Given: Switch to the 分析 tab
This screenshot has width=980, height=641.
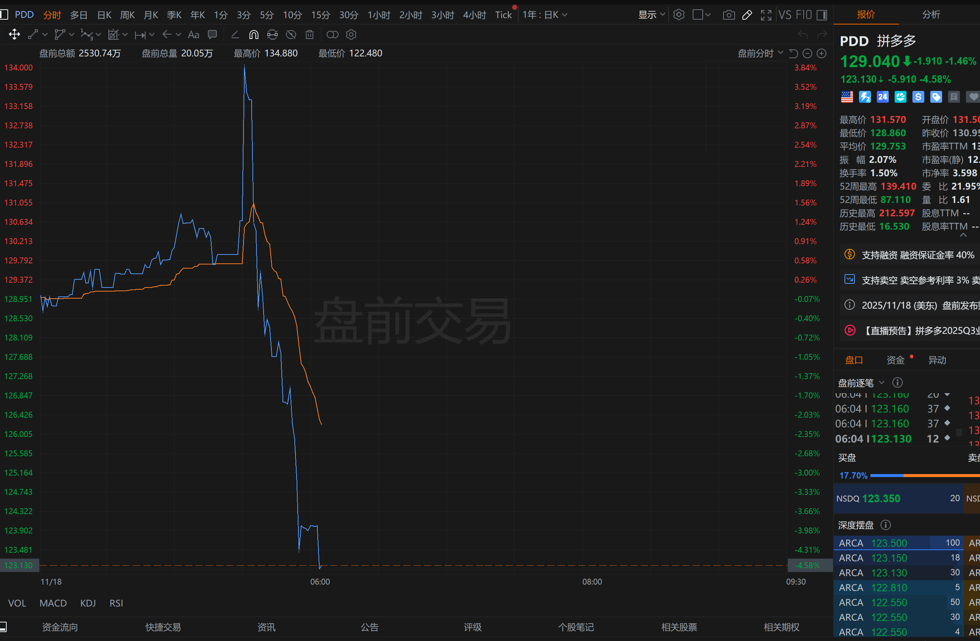Looking at the screenshot, I should pos(931,15).
